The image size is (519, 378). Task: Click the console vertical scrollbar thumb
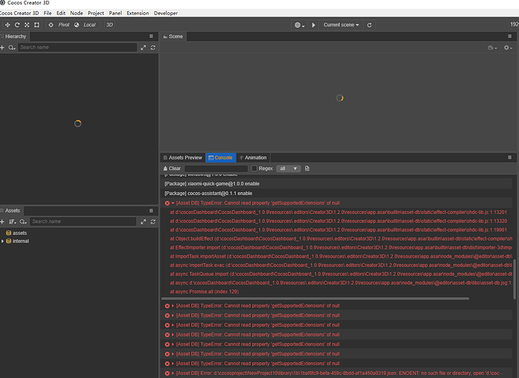point(514,279)
